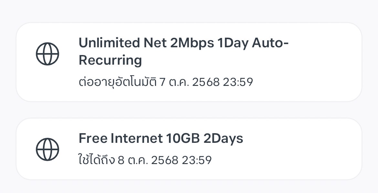This screenshot has height=193, width=378.
Task: Click the globe icon beside Unlimited Net package
Action: click(47, 54)
